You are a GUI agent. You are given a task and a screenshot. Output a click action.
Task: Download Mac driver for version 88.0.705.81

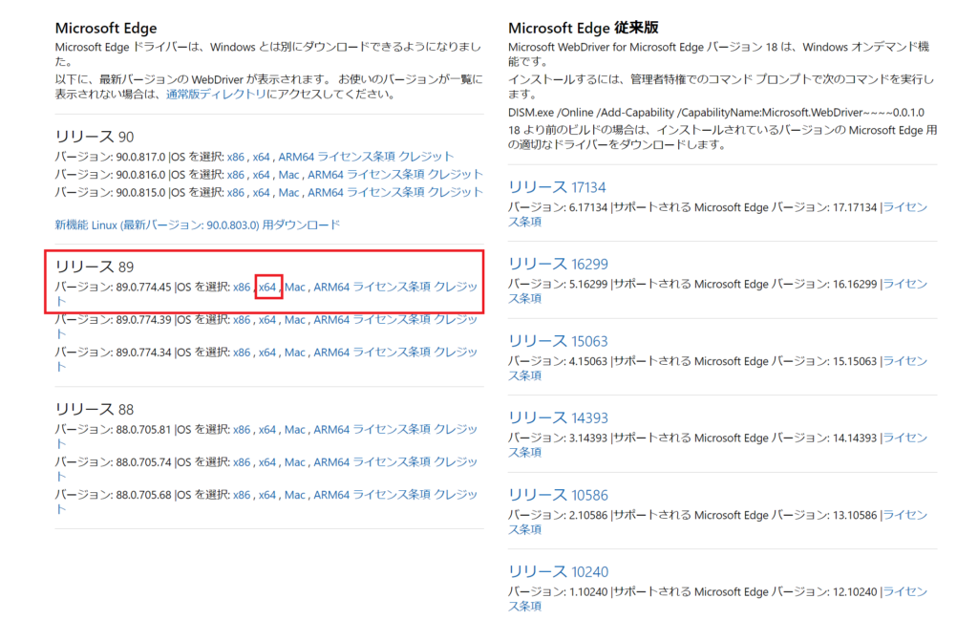tap(295, 430)
